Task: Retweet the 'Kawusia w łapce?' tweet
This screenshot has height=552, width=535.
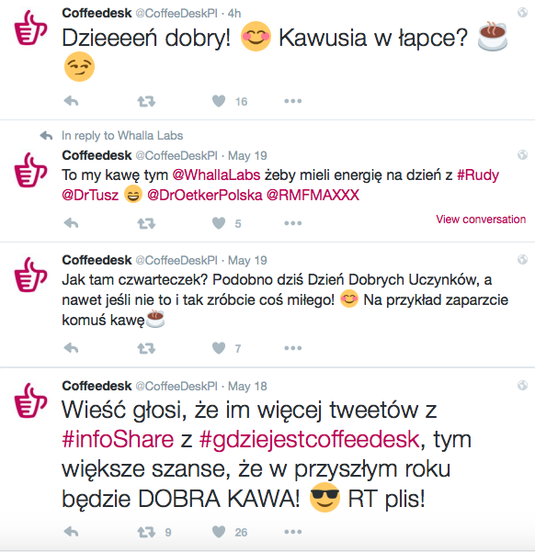Action: click(146, 101)
